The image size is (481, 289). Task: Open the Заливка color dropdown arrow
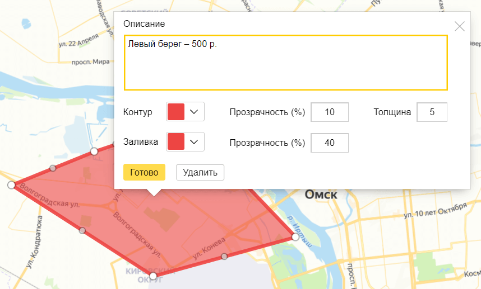pyautogui.click(x=194, y=141)
